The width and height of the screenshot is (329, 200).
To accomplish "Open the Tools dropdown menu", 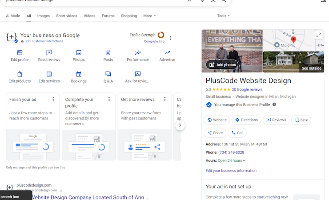I will pyautogui.click(x=223, y=16).
